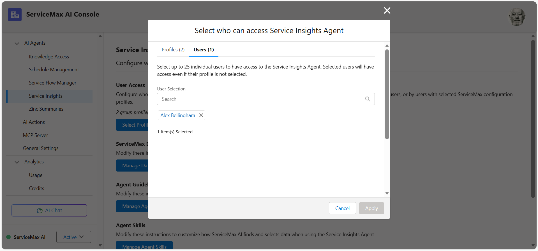Go to MCP Server
The width and height of the screenshot is (538, 251).
pos(35,135)
